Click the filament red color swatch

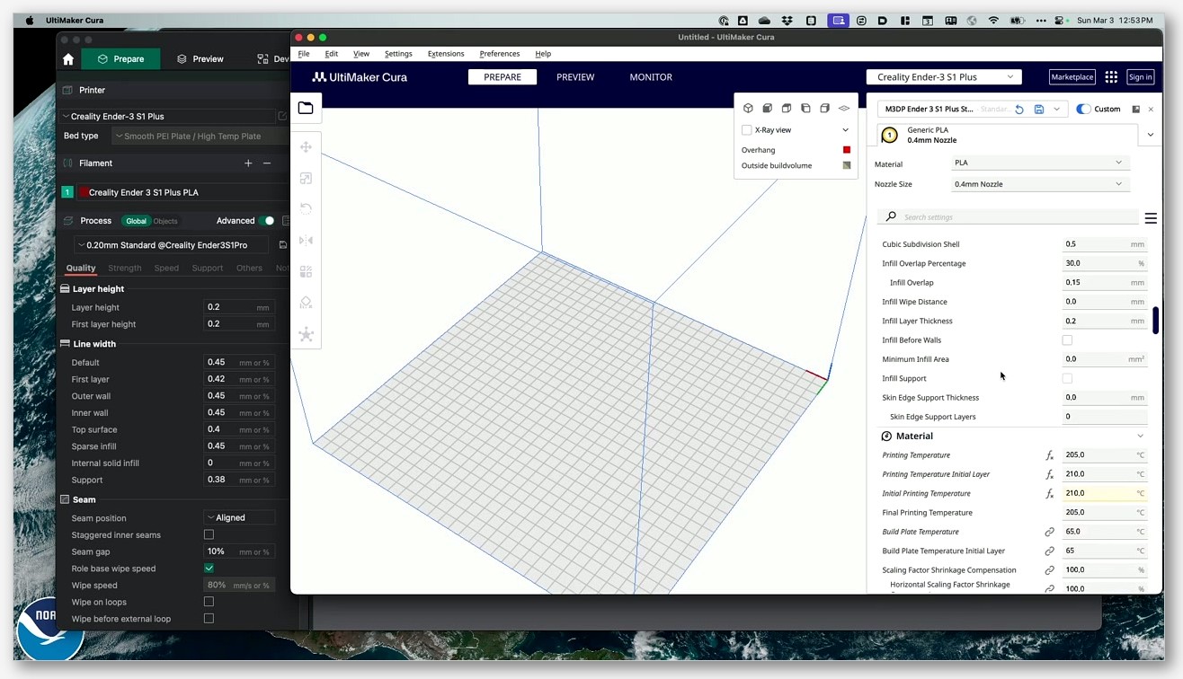coord(84,192)
